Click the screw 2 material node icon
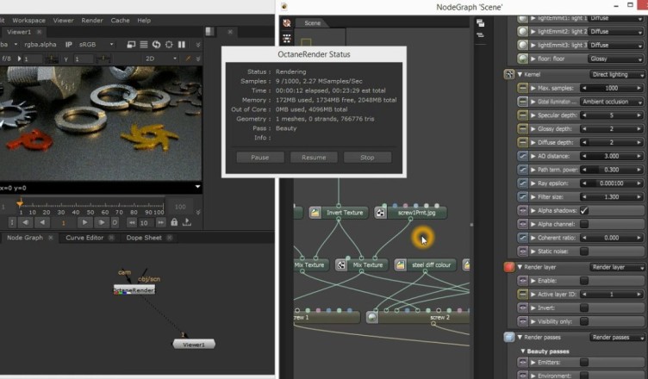 372,318
